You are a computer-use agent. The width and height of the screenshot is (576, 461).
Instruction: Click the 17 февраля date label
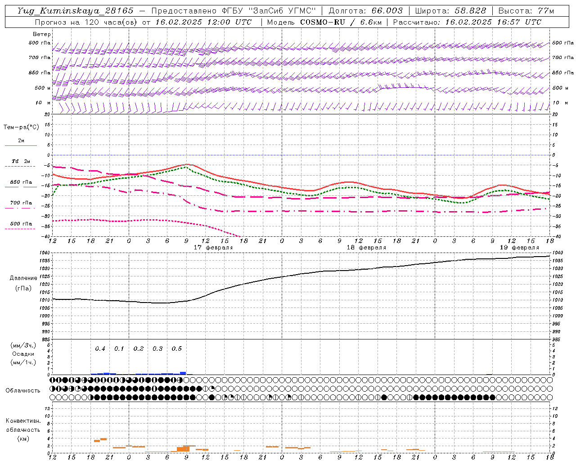coord(213,248)
